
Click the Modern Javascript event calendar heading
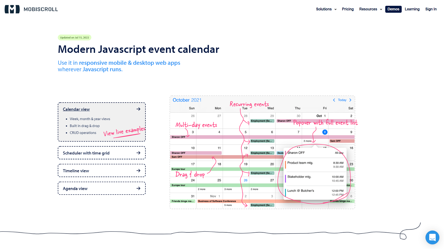(x=138, y=49)
